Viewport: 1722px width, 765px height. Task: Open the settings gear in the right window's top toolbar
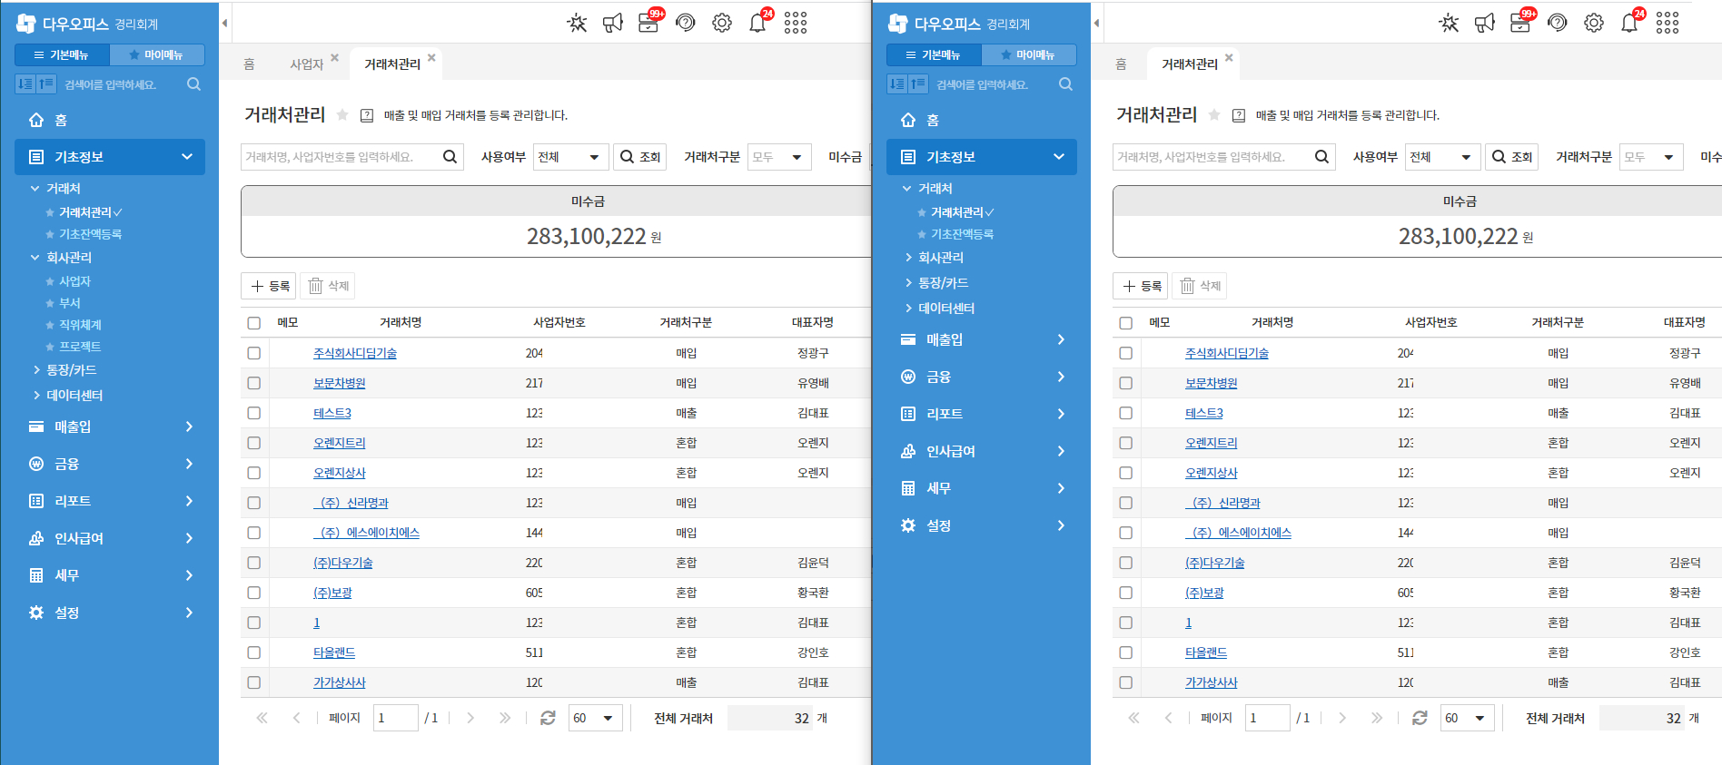[1594, 24]
